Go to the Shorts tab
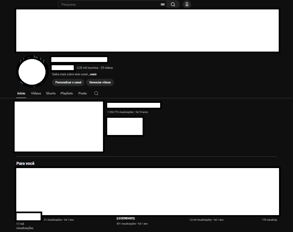The width and height of the screenshot is (293, 232). tap(51, 93)
